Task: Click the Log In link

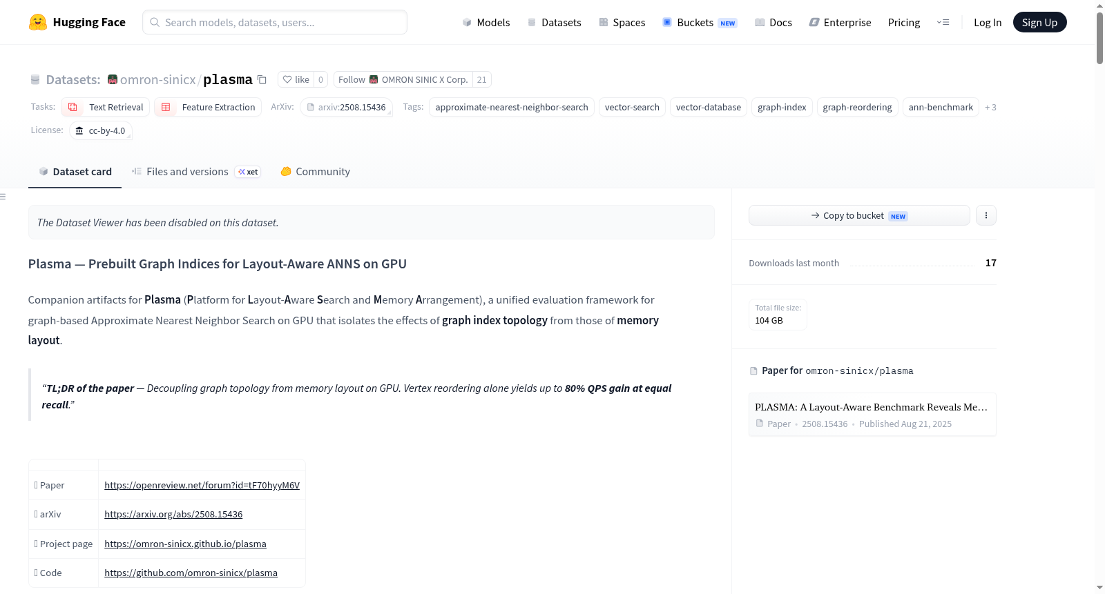Action: 988,23
